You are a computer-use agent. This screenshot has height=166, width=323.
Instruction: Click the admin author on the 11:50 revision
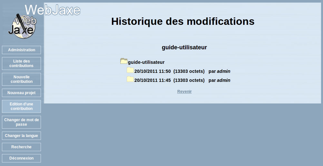[223, 71]
